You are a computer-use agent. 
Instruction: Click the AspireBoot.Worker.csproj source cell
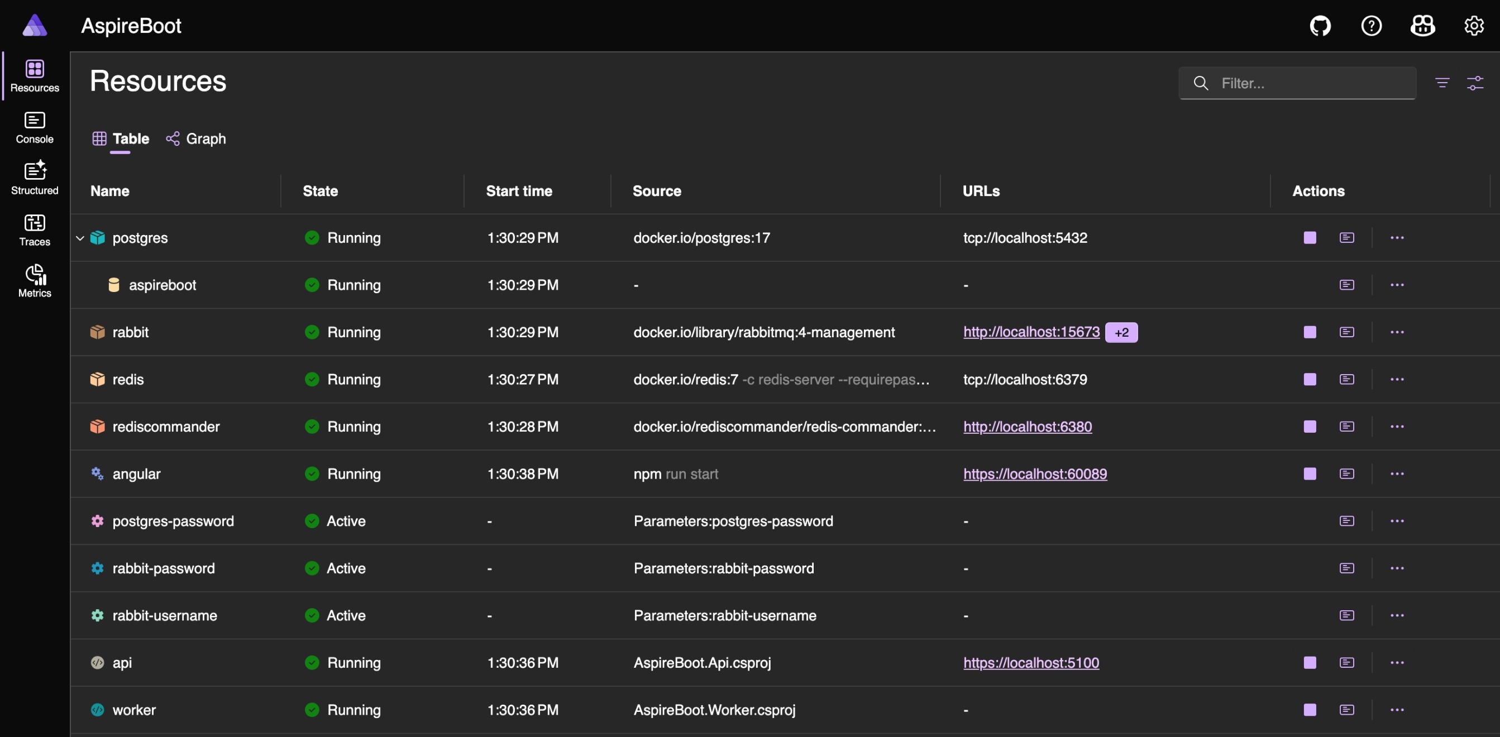[714, 710]
